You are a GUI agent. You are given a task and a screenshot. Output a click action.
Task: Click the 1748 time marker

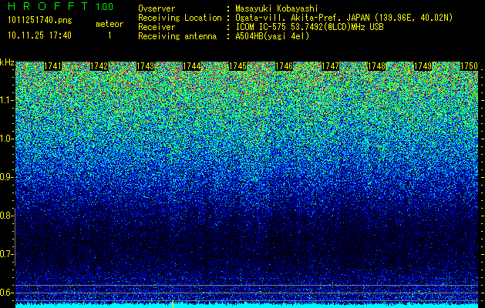[376, 66]
